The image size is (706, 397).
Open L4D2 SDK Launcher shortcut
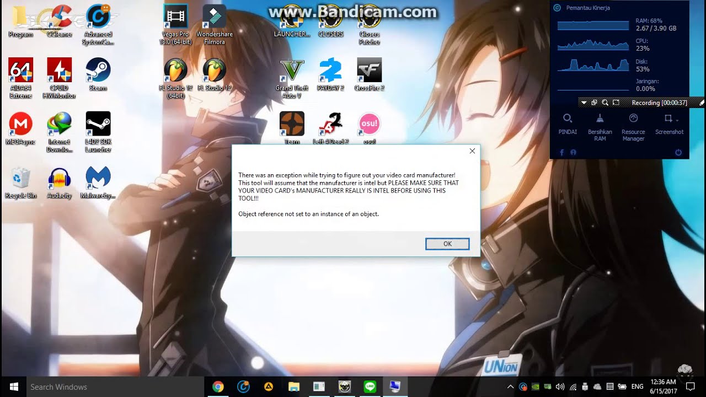point(98,133)
